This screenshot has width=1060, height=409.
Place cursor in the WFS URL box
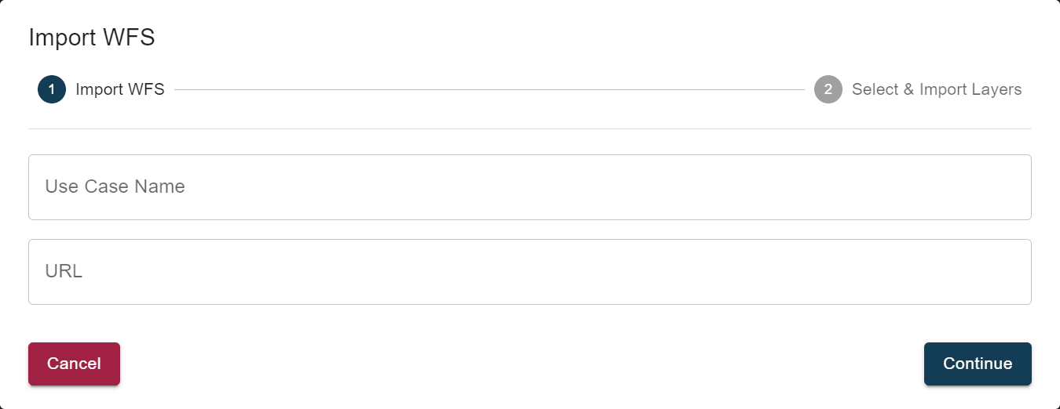point(529,272)
